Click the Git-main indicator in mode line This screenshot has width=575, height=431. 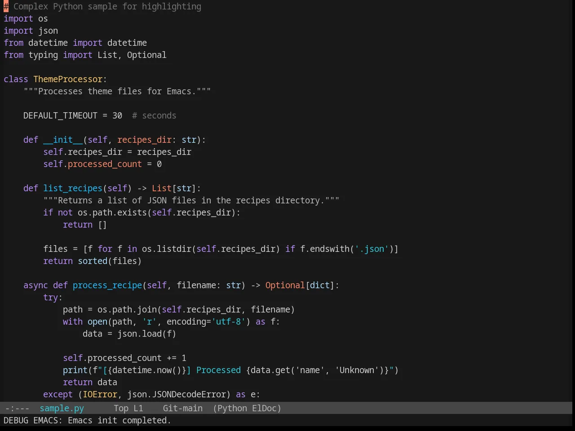(182, 408)
